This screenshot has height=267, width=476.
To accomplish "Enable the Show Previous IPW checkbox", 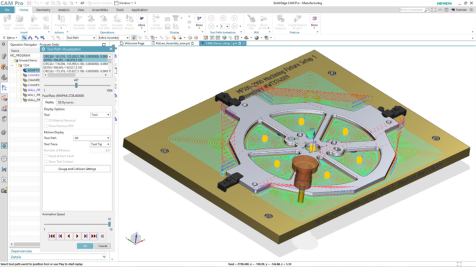I will click(46, 126).
